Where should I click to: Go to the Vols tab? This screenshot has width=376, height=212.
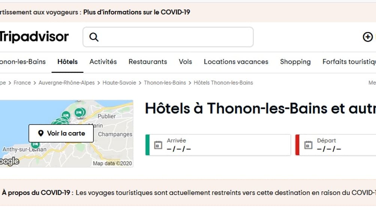(185, 62)
